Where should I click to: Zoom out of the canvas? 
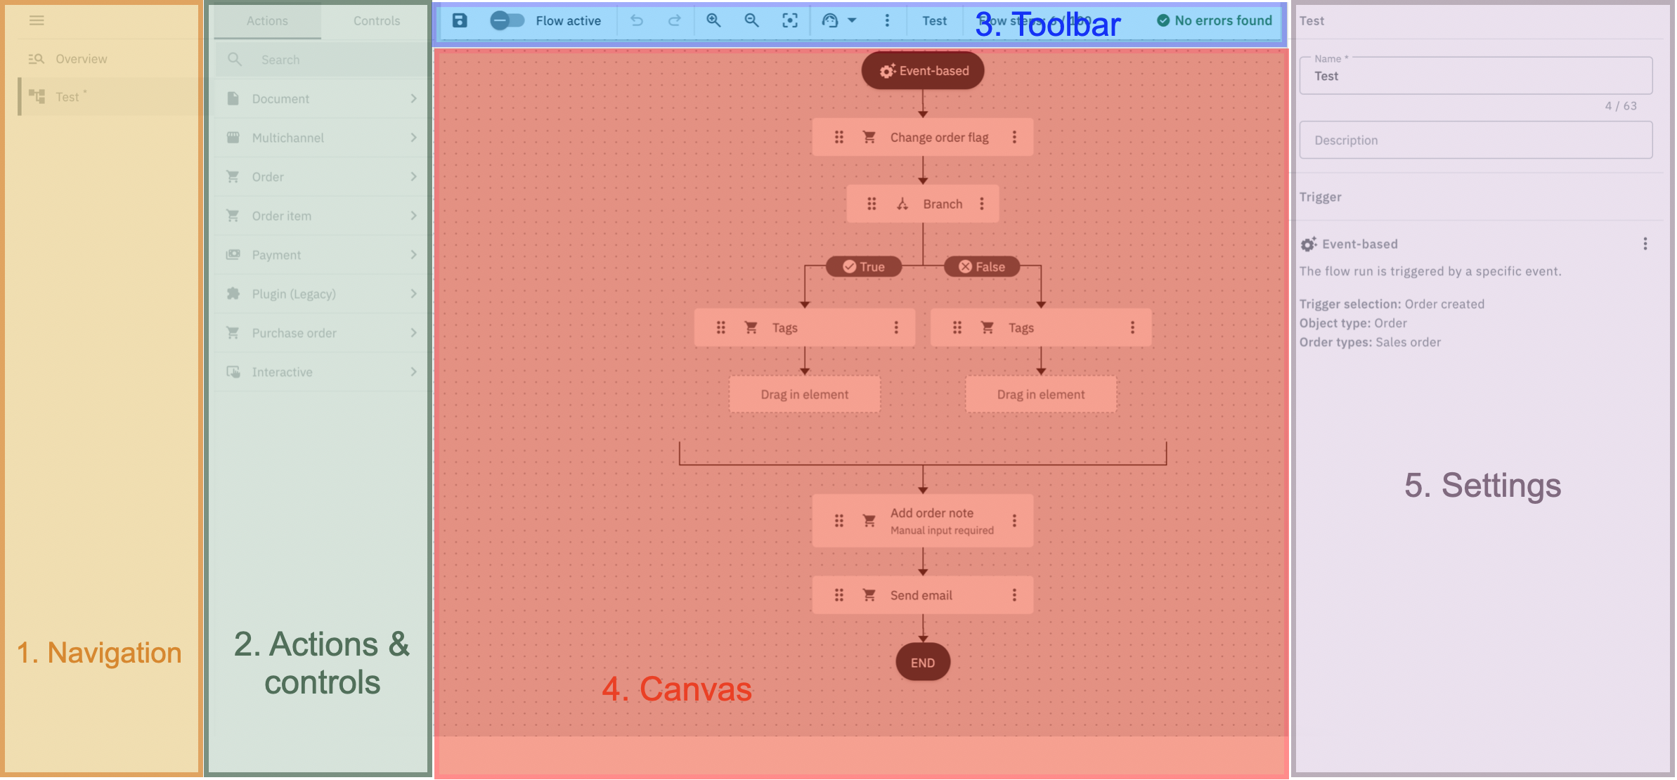(751, 20)
